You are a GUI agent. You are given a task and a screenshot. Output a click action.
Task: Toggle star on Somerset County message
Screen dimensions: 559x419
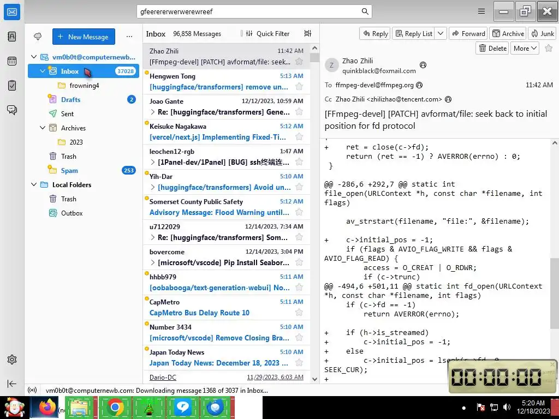pyautogui.click(x=299, y=212)
